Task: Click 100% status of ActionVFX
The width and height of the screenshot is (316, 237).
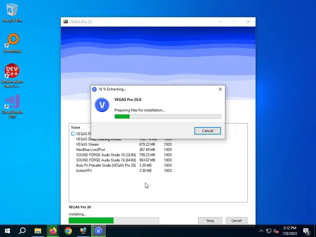Action: tap(168, 170)
